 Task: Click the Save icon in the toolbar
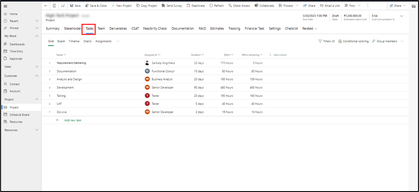tap(72, 6)
